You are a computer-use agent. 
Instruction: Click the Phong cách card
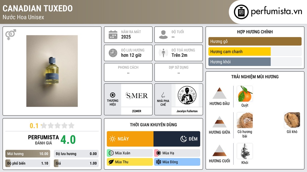click(x=128, y=72)
